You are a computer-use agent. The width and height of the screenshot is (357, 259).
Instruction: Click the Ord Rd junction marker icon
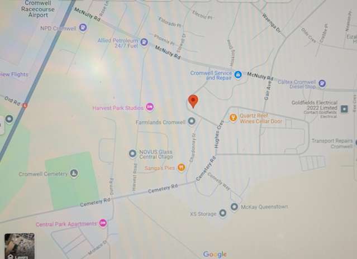coord(25,105)
